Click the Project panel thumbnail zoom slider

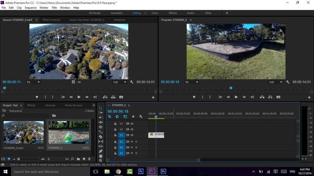19,159
